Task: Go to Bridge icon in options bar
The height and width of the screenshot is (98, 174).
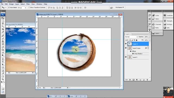Action: tap(111, 8)
